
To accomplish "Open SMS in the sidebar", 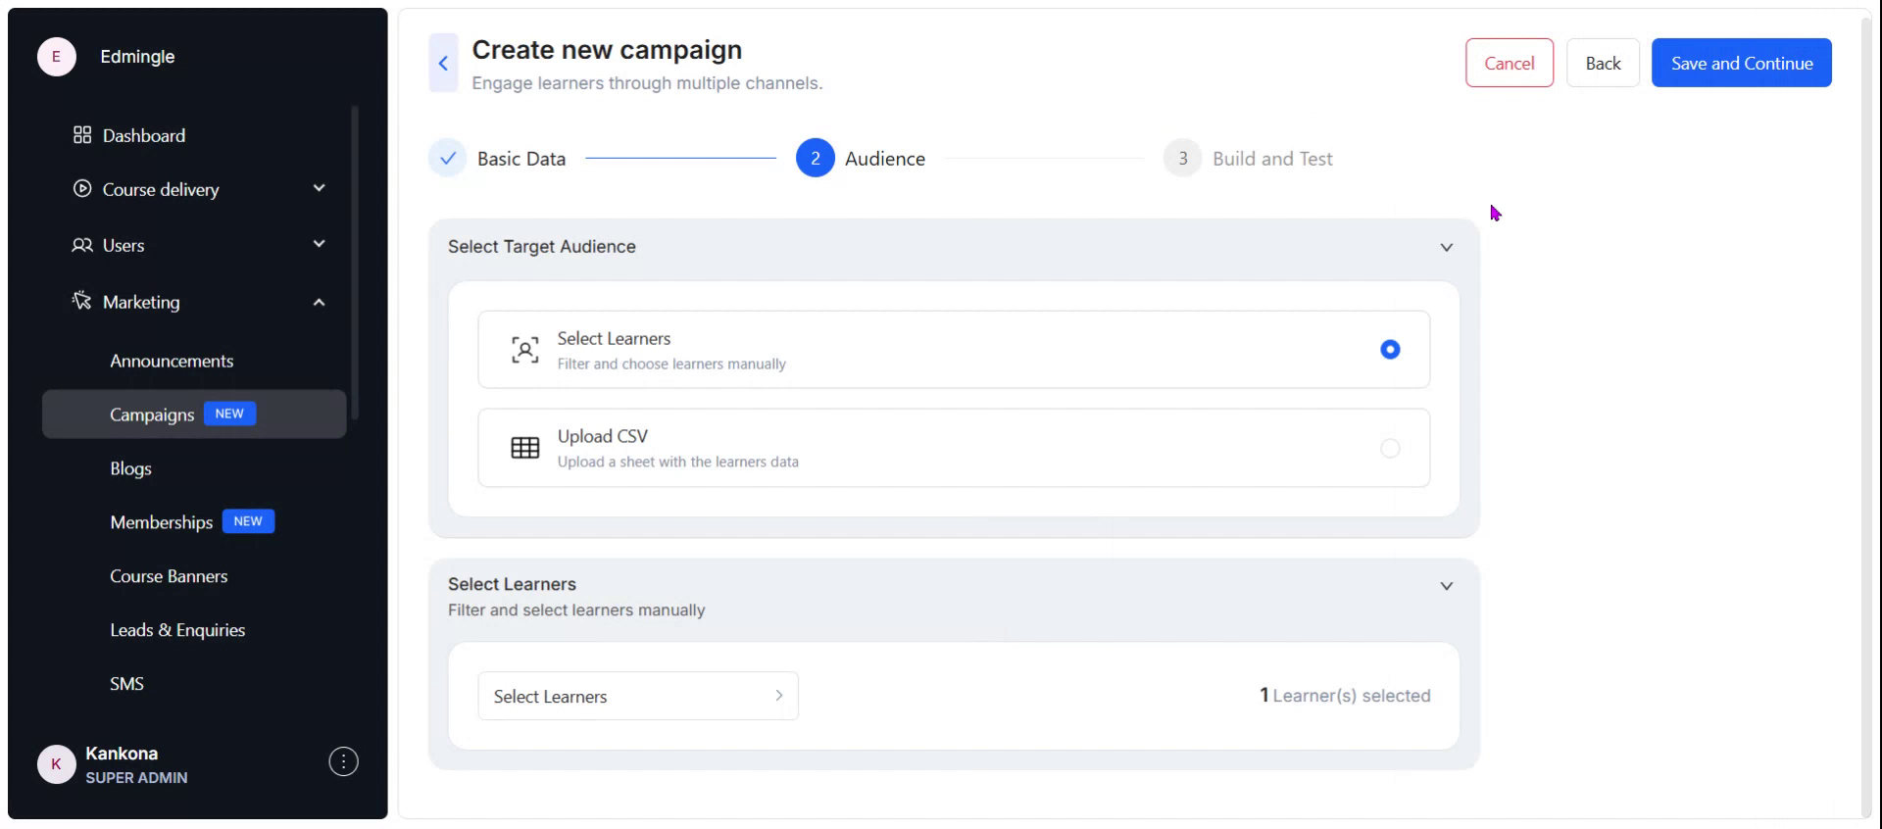I will [x=126, y=684].
